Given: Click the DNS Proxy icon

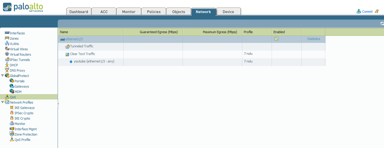Looking at the screenshot, I should tap(7, 70).
